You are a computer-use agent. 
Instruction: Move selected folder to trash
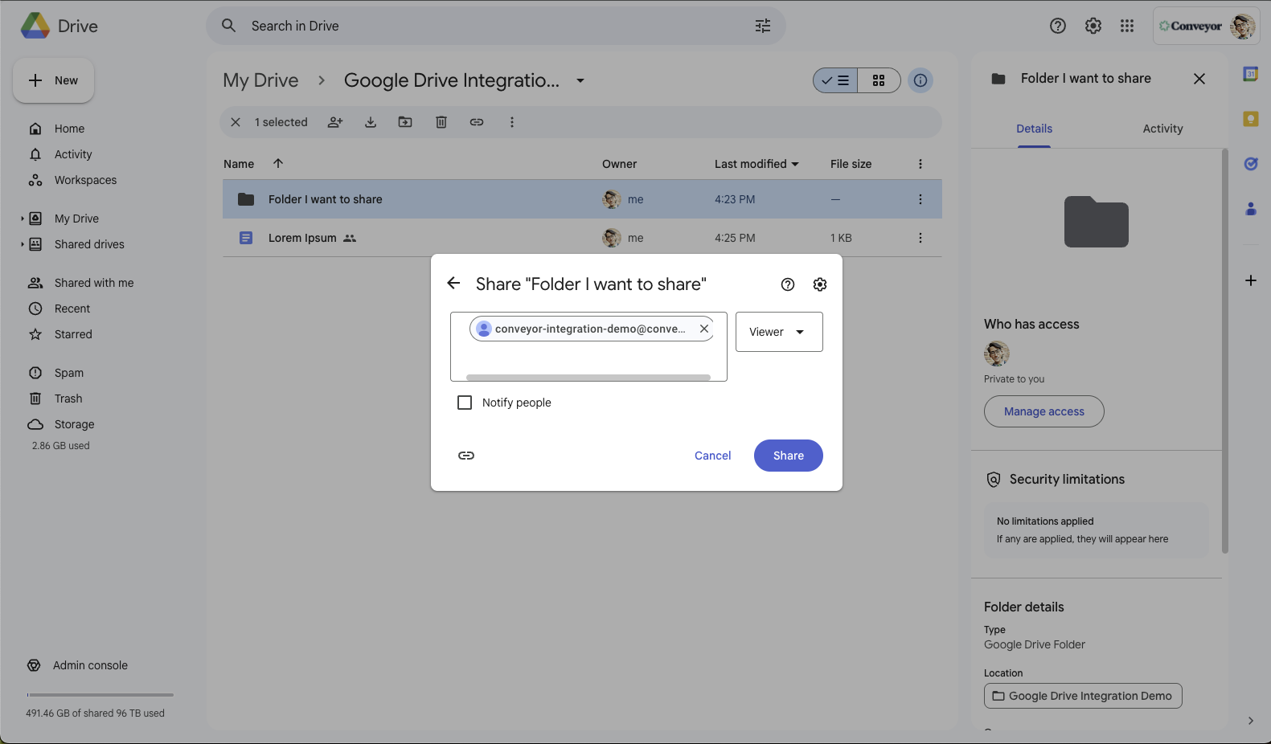click(441, 122)
